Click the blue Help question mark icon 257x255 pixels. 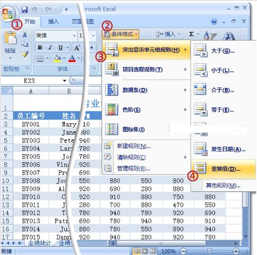coord(214,21)
